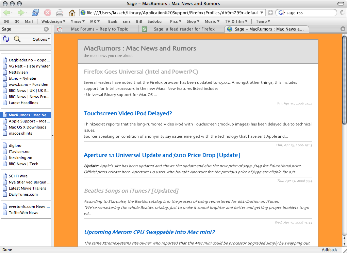Click the (F) bookmark
347x253 pixels.
click(x=17, y=21)
